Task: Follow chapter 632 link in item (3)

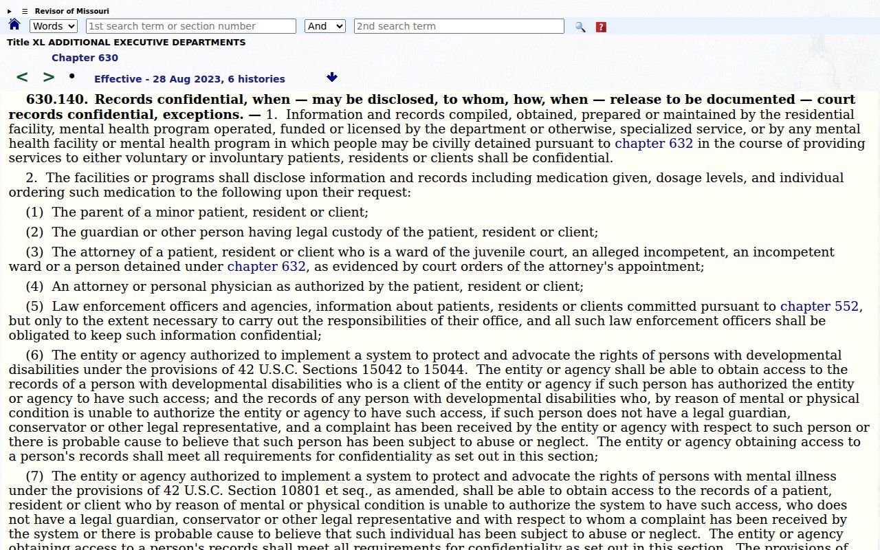Action: 267,267
